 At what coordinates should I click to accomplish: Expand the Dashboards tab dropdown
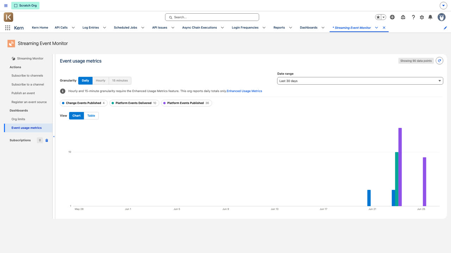pos(323,27)
